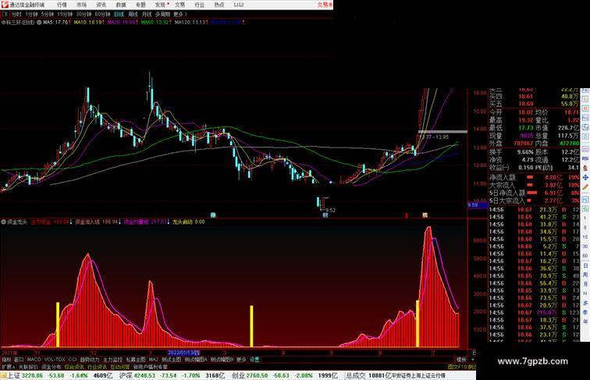
Task: Click the plus button beside 模板
Action: pos(473,360)
